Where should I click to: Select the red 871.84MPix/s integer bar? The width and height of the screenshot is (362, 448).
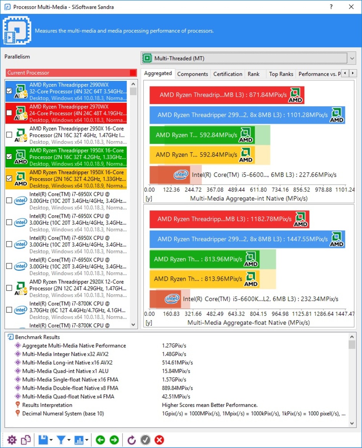coord(227,95)
